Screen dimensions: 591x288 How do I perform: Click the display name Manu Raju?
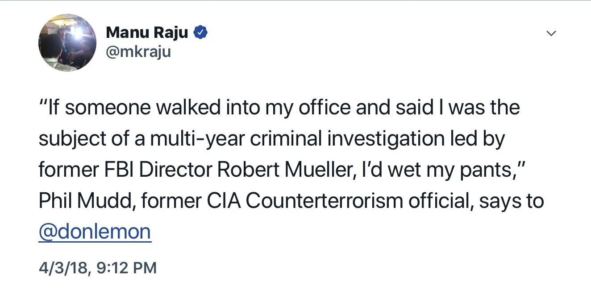point(147,32)
